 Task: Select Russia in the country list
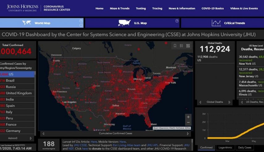click(x=17, y=87)
